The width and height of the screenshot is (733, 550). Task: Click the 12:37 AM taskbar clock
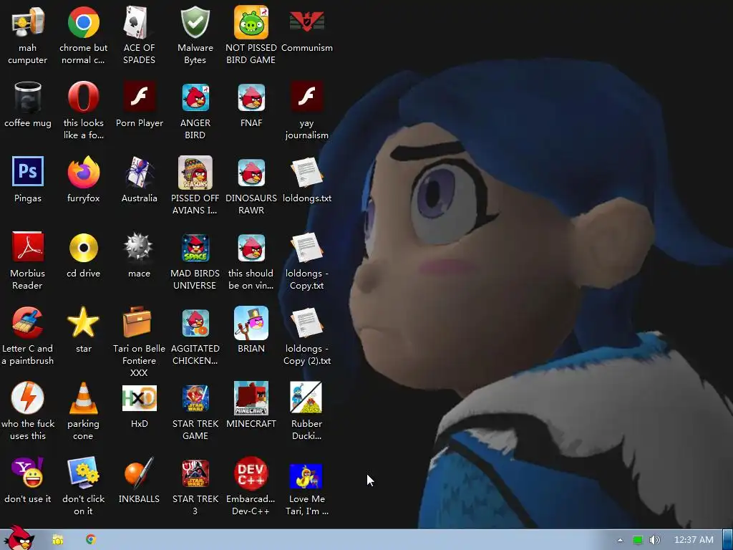[x=694, y=540]
